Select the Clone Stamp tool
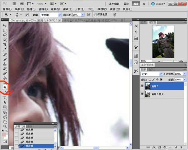188x150 pixels. tap(5, 64)
